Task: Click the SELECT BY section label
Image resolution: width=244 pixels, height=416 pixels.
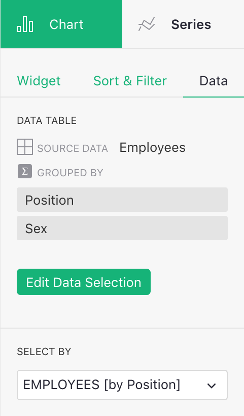Action: (x=44, y=352)
